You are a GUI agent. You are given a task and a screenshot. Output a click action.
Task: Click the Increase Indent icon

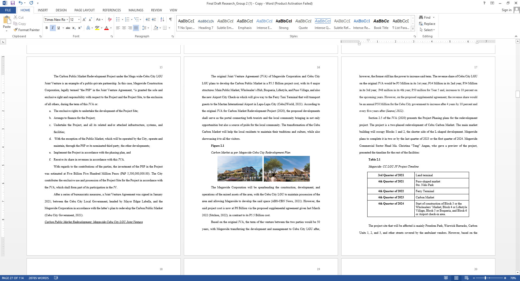[154, 19]
